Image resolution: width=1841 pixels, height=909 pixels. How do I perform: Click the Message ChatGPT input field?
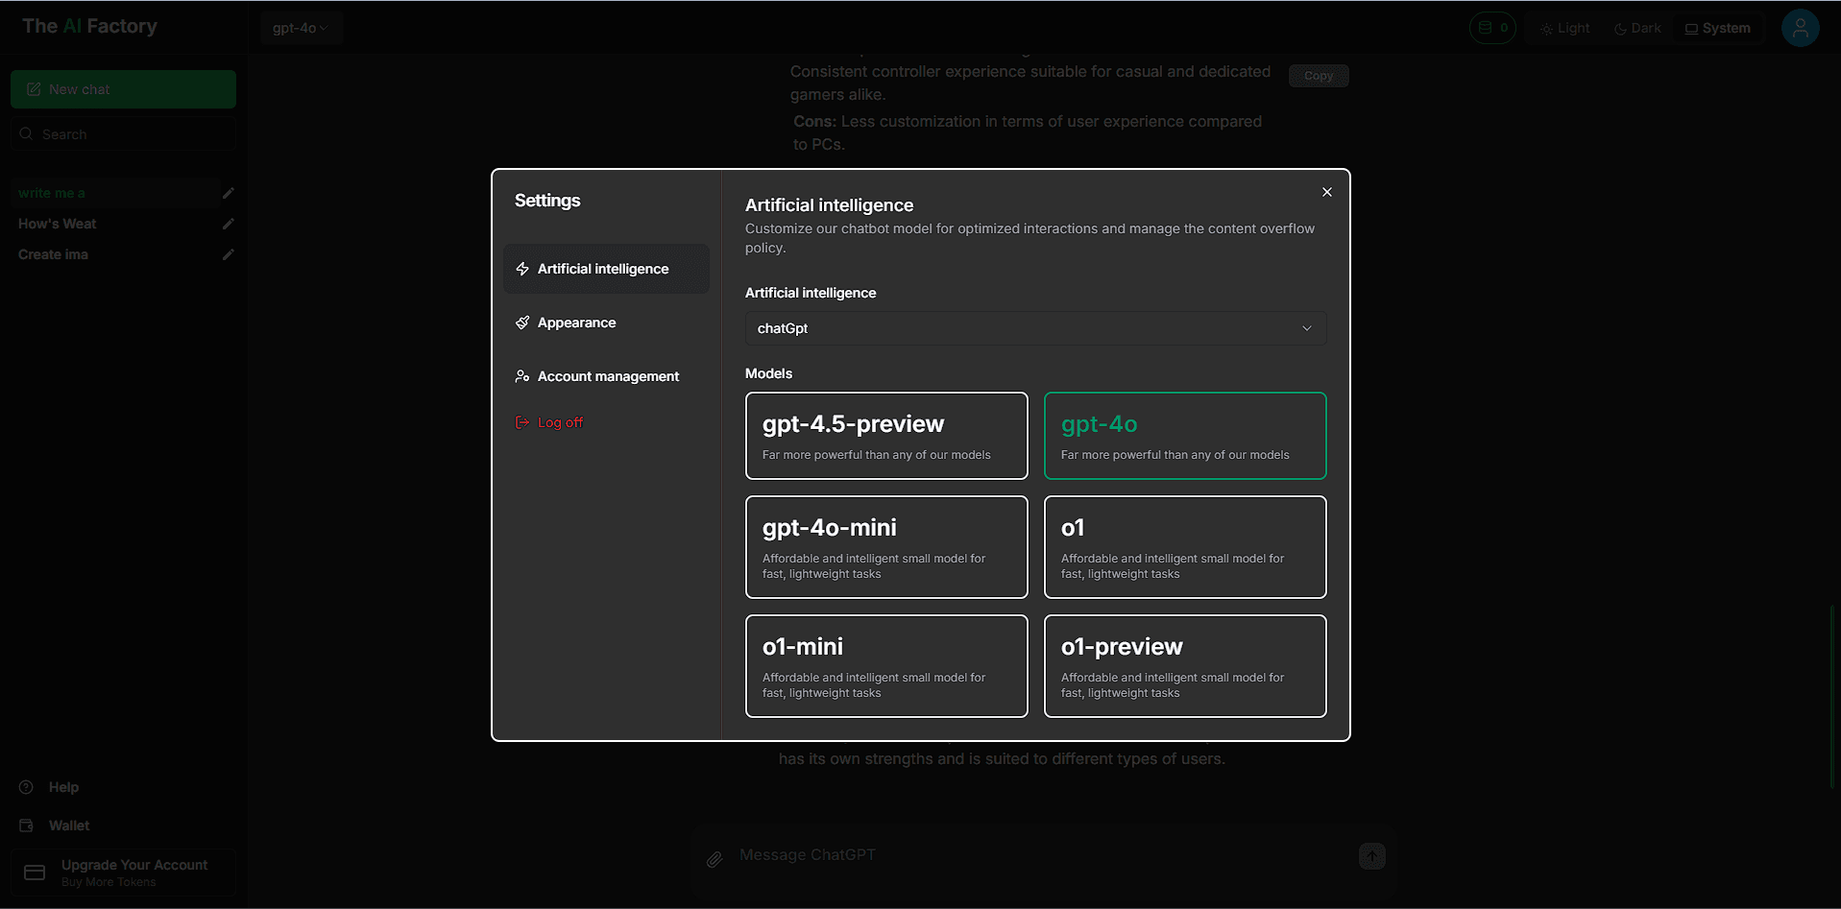1042,855
